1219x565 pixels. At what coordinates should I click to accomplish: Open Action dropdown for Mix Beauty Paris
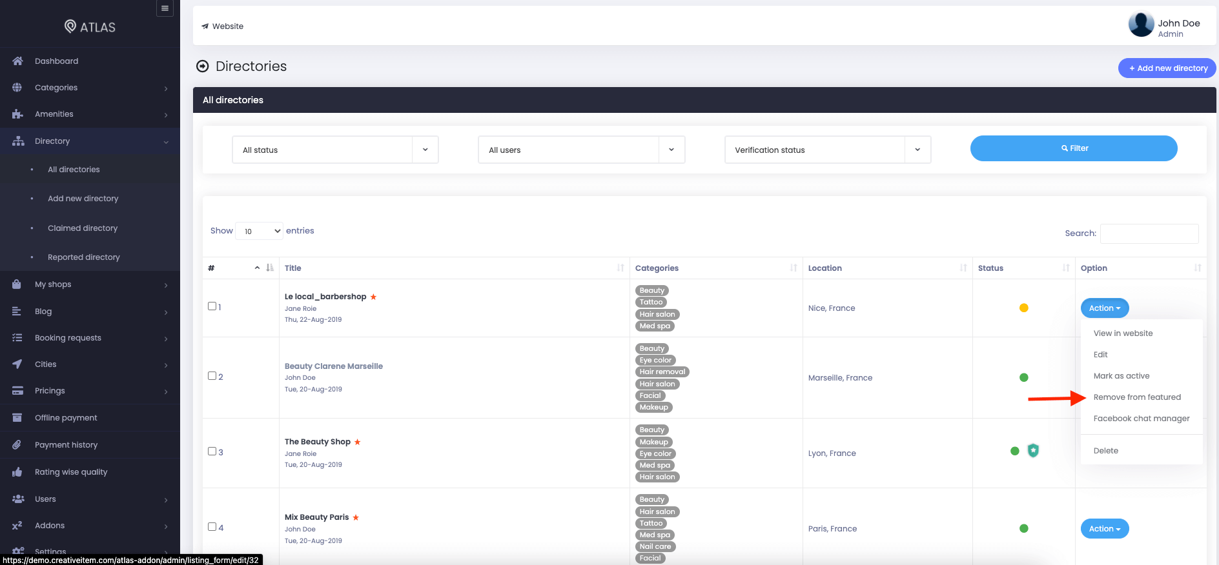click(x=1105, y=529)
